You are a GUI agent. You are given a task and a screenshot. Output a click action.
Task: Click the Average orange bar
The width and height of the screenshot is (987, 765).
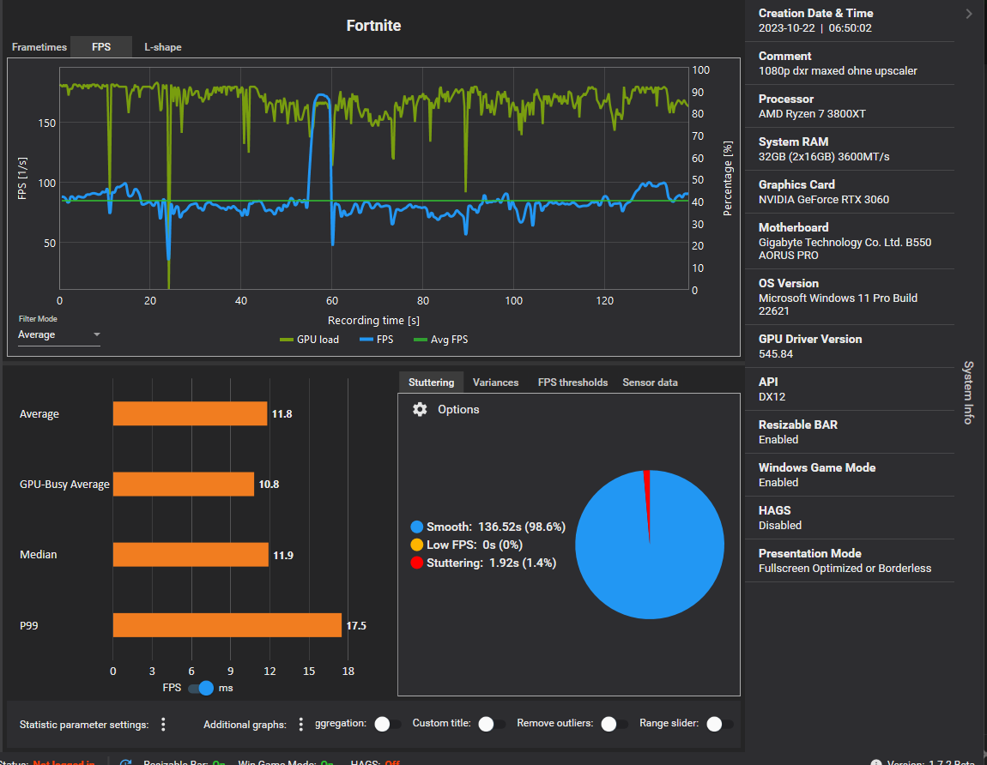pyautogui.click(x=190, y=413)
